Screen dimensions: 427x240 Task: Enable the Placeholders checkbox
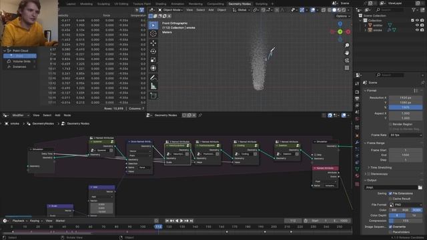[x=390, y=232]
